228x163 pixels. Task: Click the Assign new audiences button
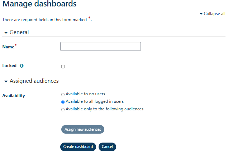pos(82,129)
